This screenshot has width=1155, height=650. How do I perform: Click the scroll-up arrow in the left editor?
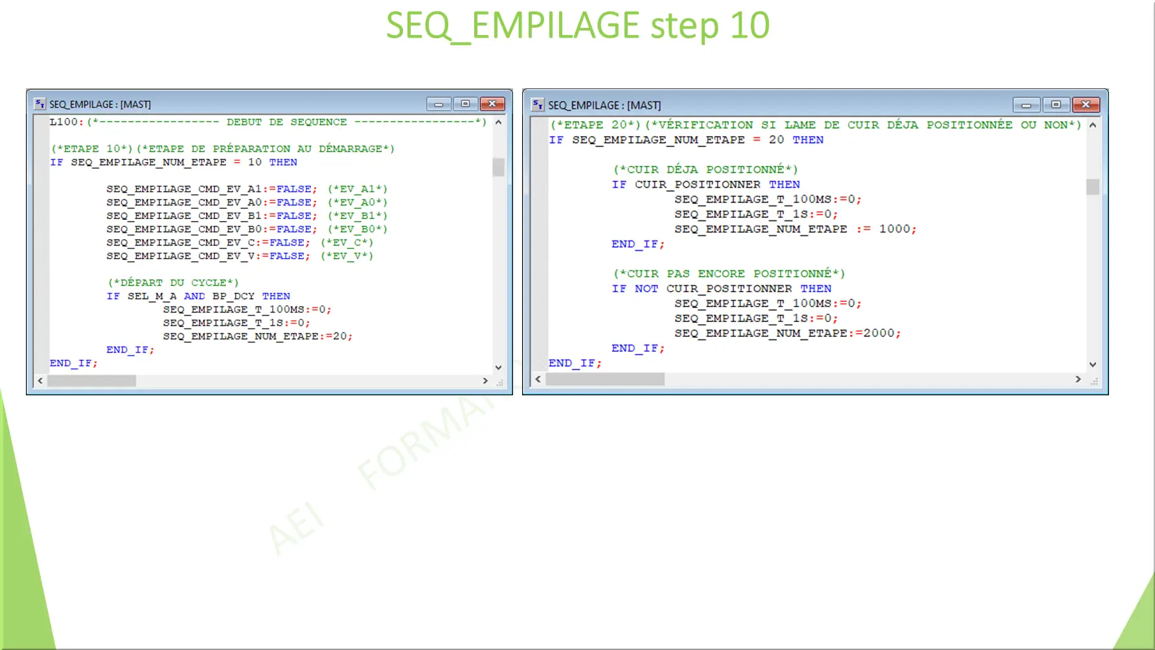coord(498,122)
